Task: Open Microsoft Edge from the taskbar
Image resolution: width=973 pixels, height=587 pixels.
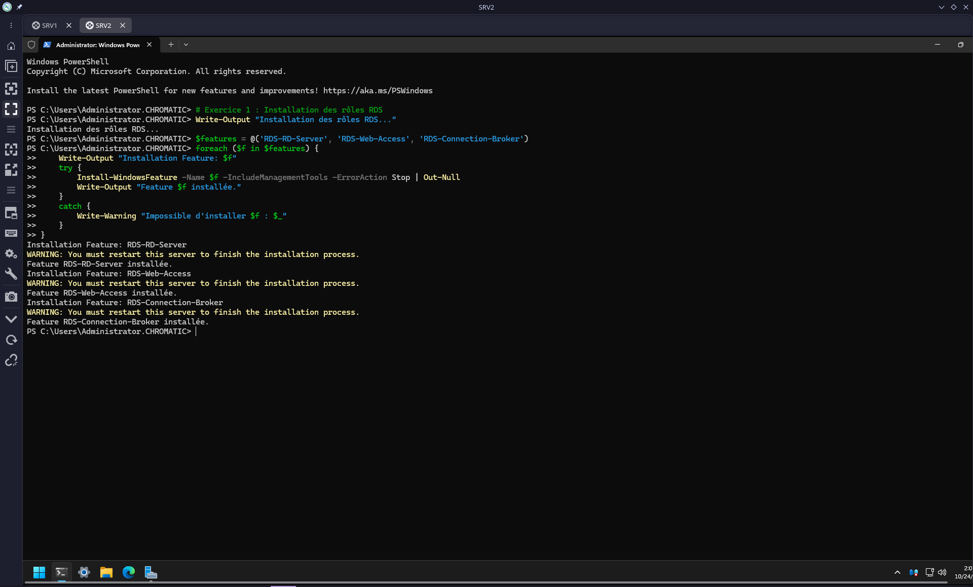Action: [128, 573]
